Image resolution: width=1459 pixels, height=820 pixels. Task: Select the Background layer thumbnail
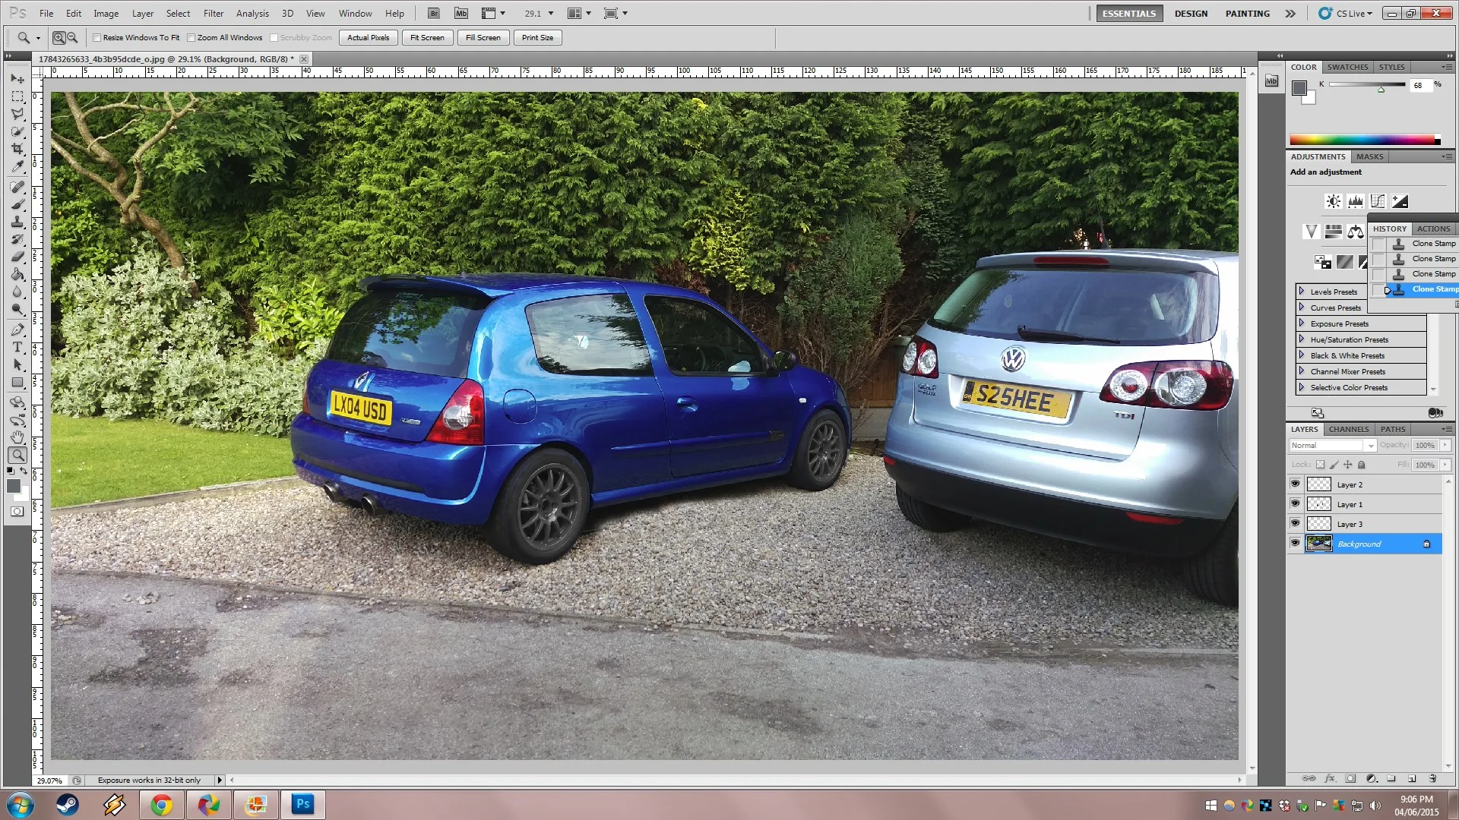[1318, 544]
